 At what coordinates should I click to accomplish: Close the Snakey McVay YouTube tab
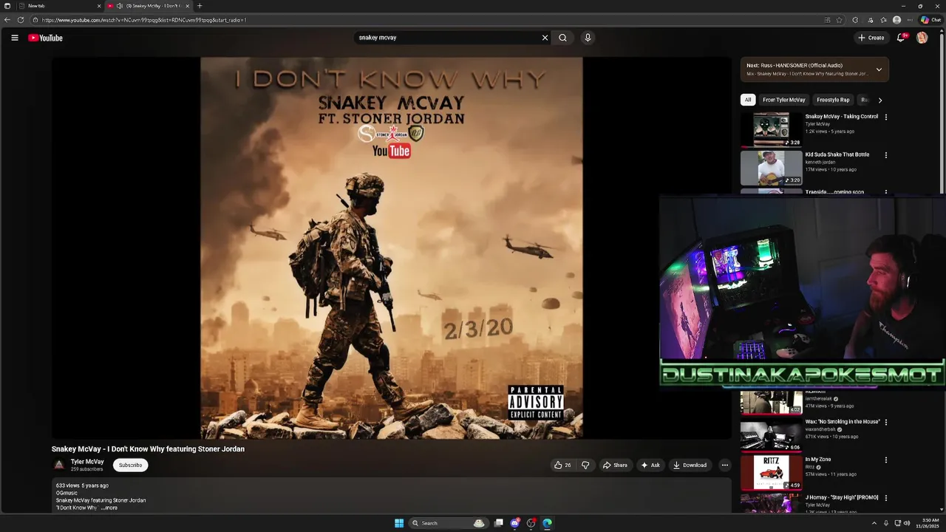187,6
